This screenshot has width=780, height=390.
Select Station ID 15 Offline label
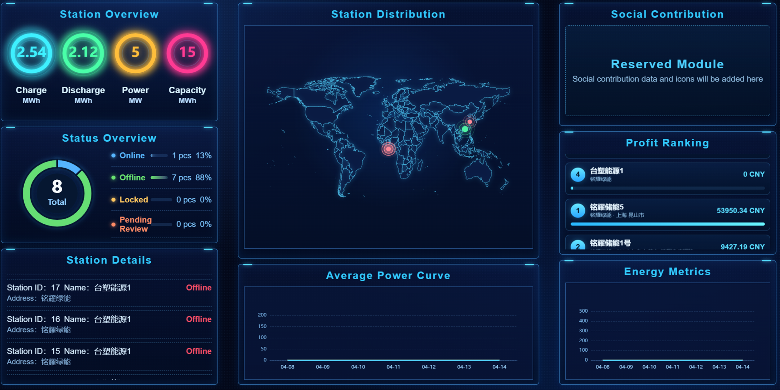coord(199,351)
